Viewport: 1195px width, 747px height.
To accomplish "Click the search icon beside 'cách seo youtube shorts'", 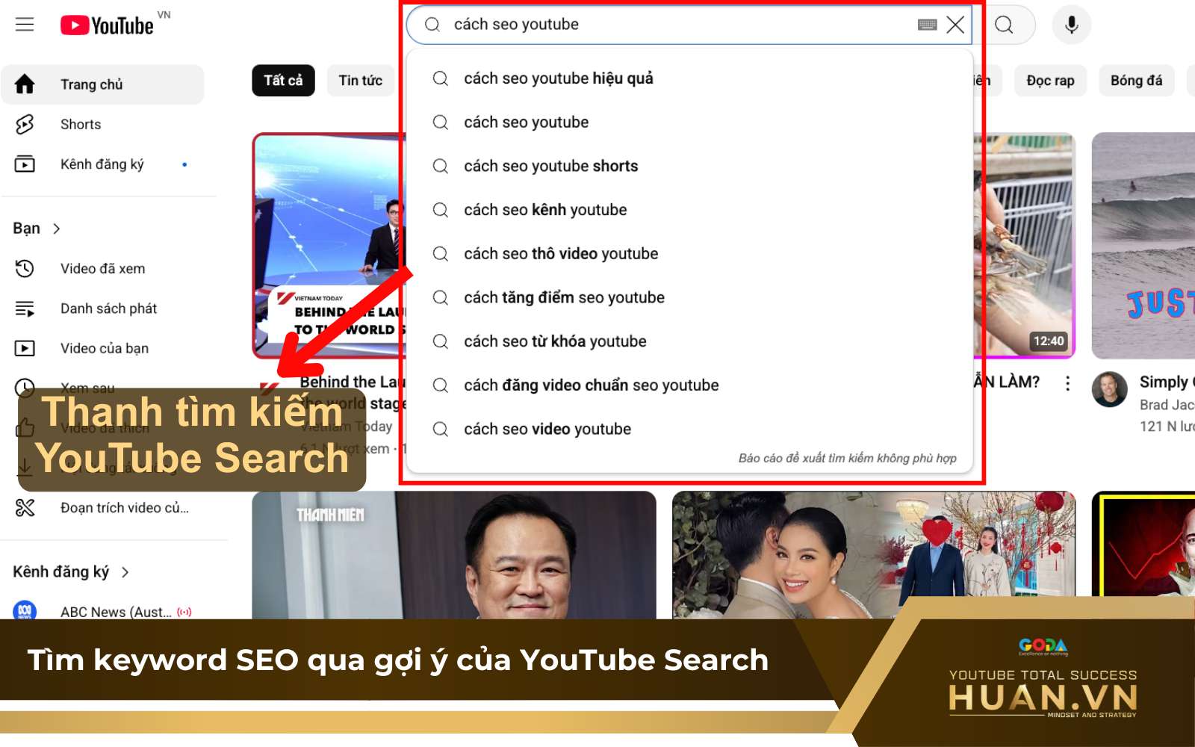I will tap(441, 166).
